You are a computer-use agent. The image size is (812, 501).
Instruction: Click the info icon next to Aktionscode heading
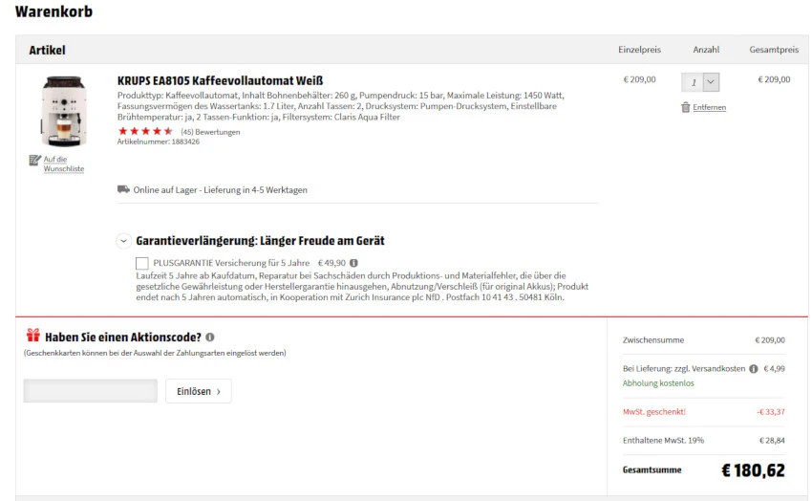[x=210, y=338]
